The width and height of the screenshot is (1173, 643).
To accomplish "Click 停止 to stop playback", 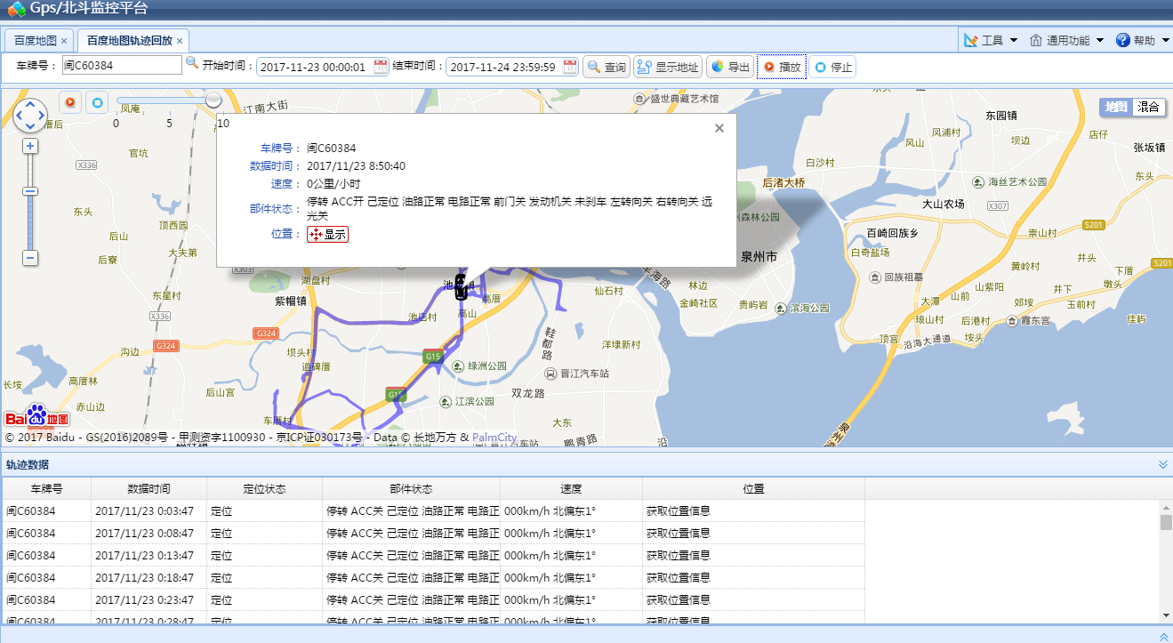I will pos(833,67).
